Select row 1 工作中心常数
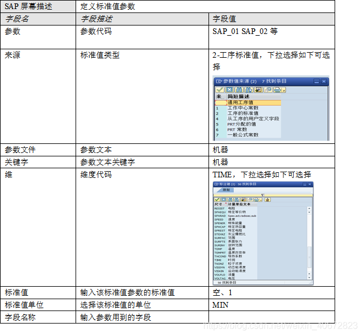Image resolution: width=363 pixels, height=336 pixels. 248,108
